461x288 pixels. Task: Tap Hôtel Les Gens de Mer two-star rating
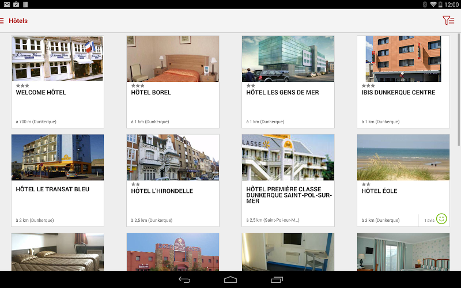pyautogui.click(x=251, y=86)
